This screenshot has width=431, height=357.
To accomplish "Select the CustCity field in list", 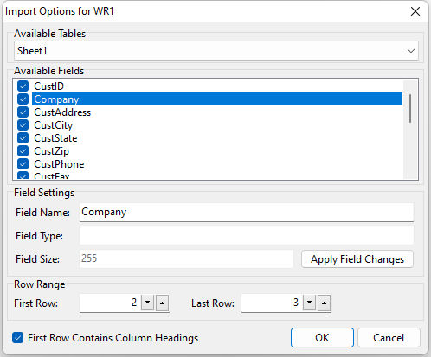I will (x=54, y=125).
